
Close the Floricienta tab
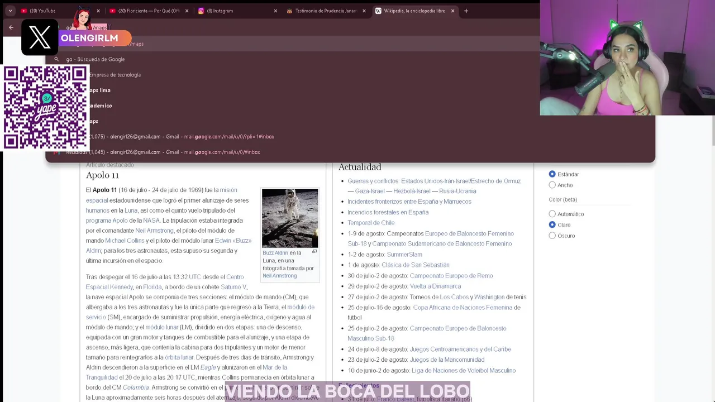[x=187, y=11]
